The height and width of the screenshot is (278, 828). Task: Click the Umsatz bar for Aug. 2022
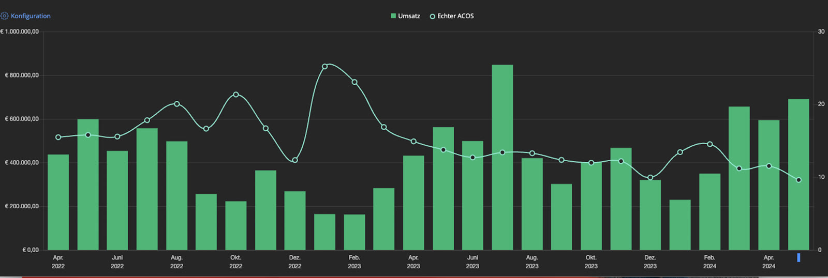click(x=177, y=195)
